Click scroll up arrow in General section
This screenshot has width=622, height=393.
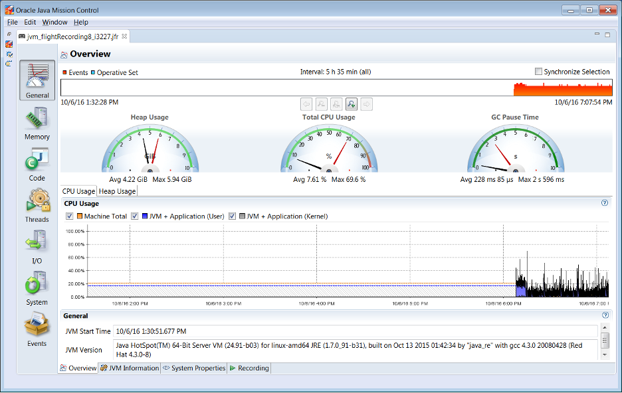tap(605, 328)
